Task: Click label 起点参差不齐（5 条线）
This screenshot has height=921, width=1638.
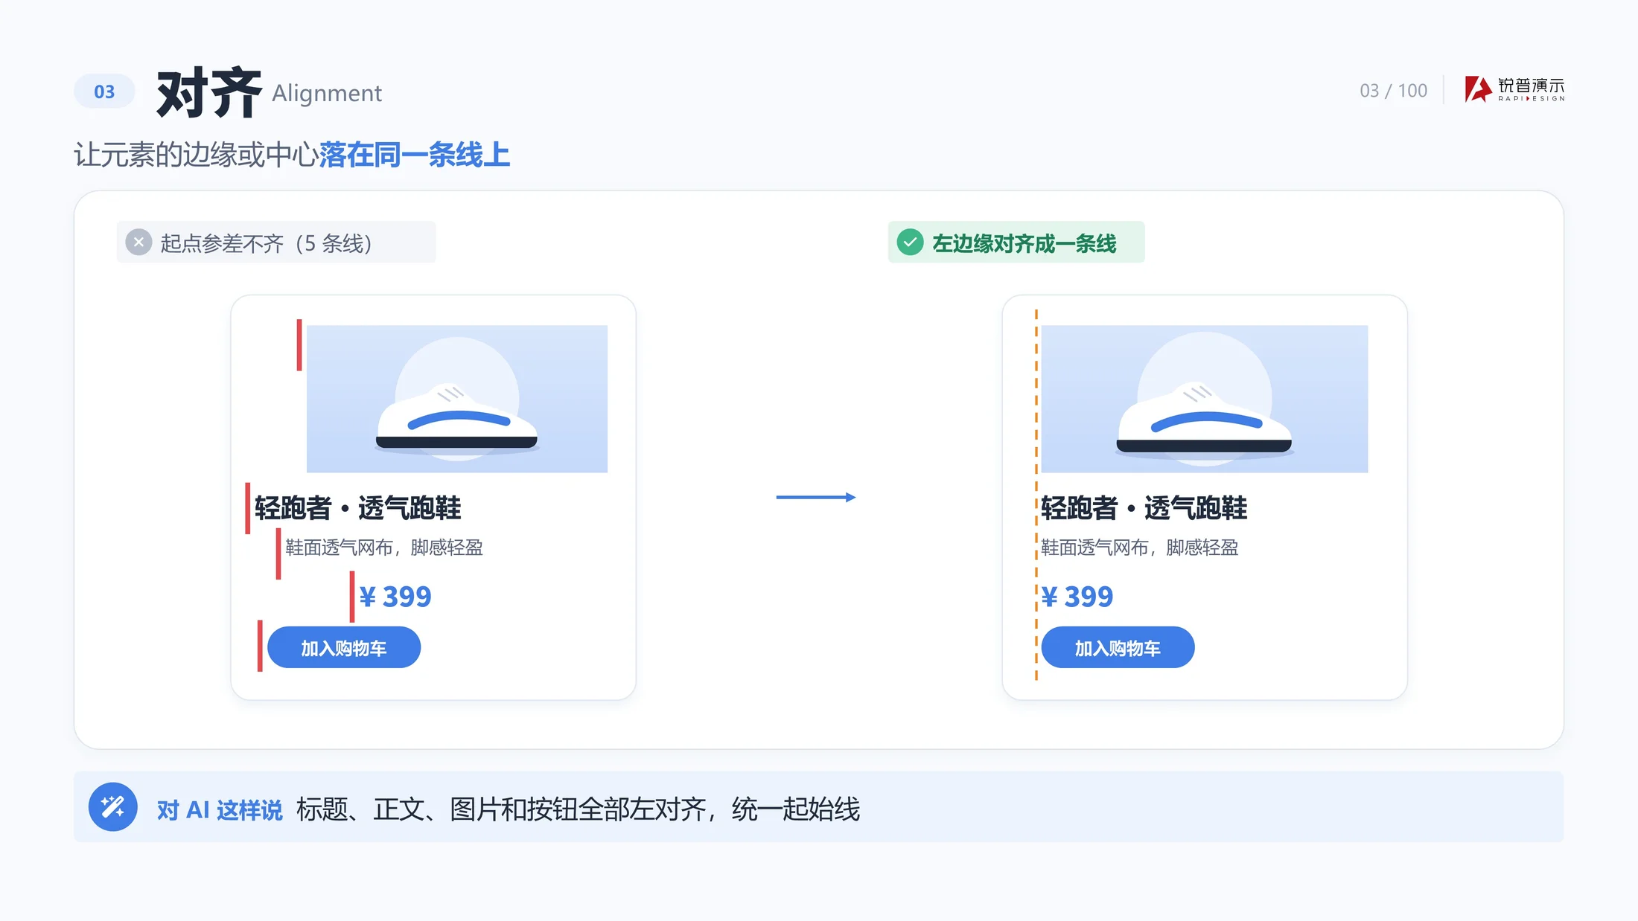Action: click(x=266, y=243)
